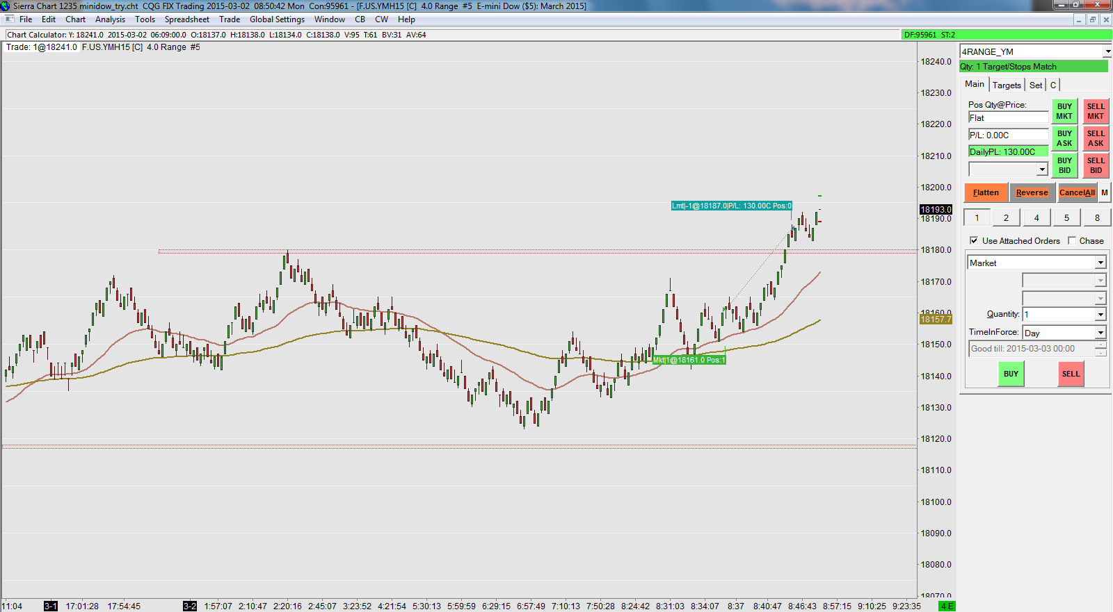Click the Sierra Chart application icon

[x=6, y=6]
